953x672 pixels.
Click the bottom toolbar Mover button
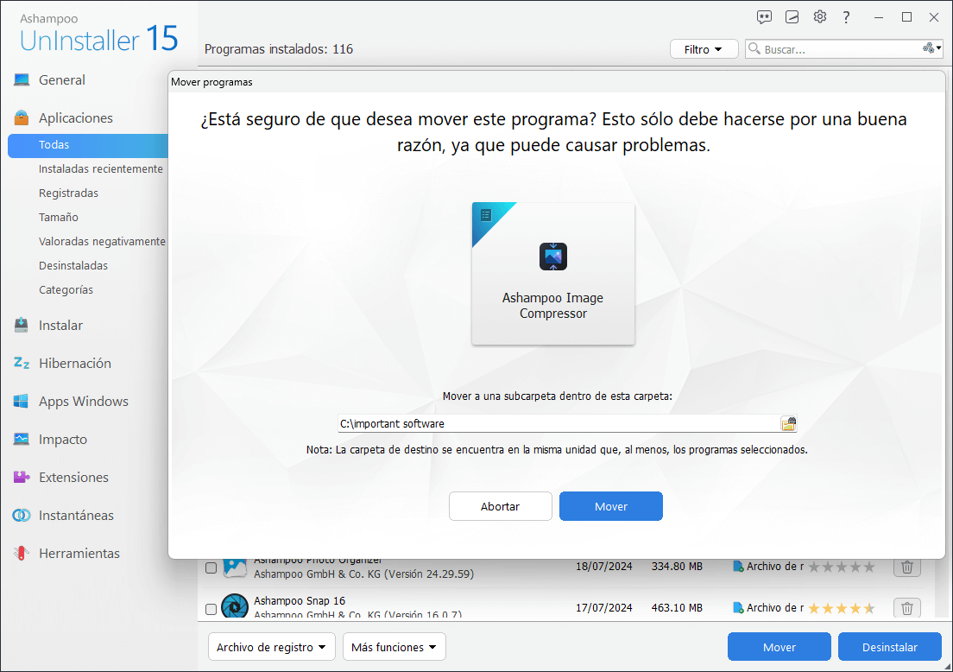coord(779,647)
